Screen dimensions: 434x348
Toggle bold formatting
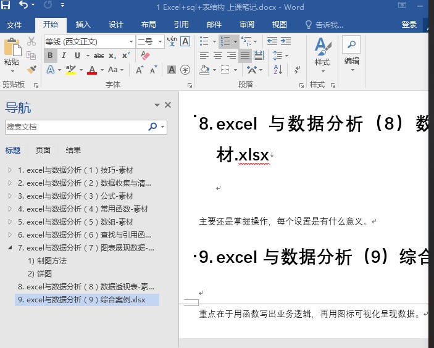tap(50, 56)
